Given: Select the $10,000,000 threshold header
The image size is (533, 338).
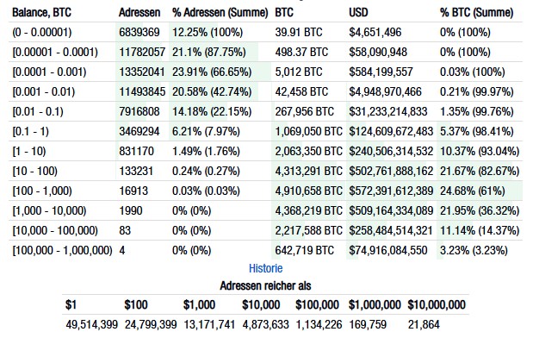Looking at the screenshot, I should tap(437, 304).
